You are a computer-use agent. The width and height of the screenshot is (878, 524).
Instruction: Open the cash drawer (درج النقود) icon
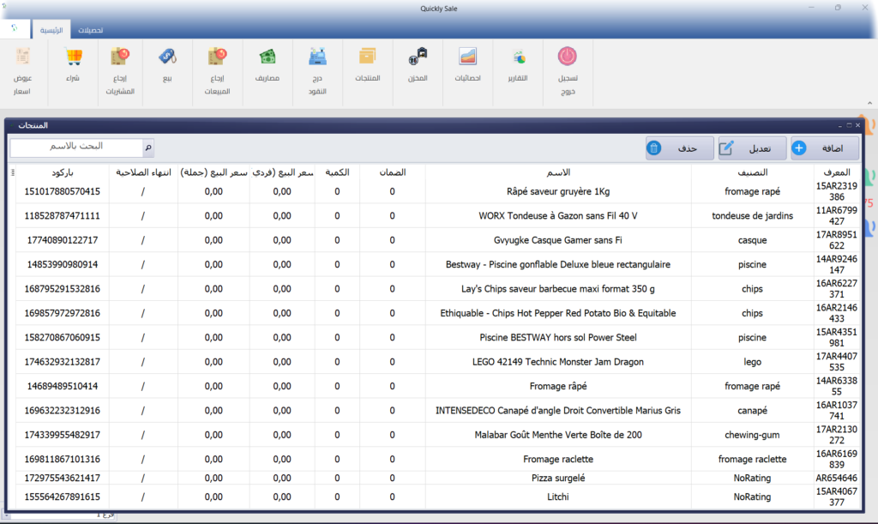[317, 57]
